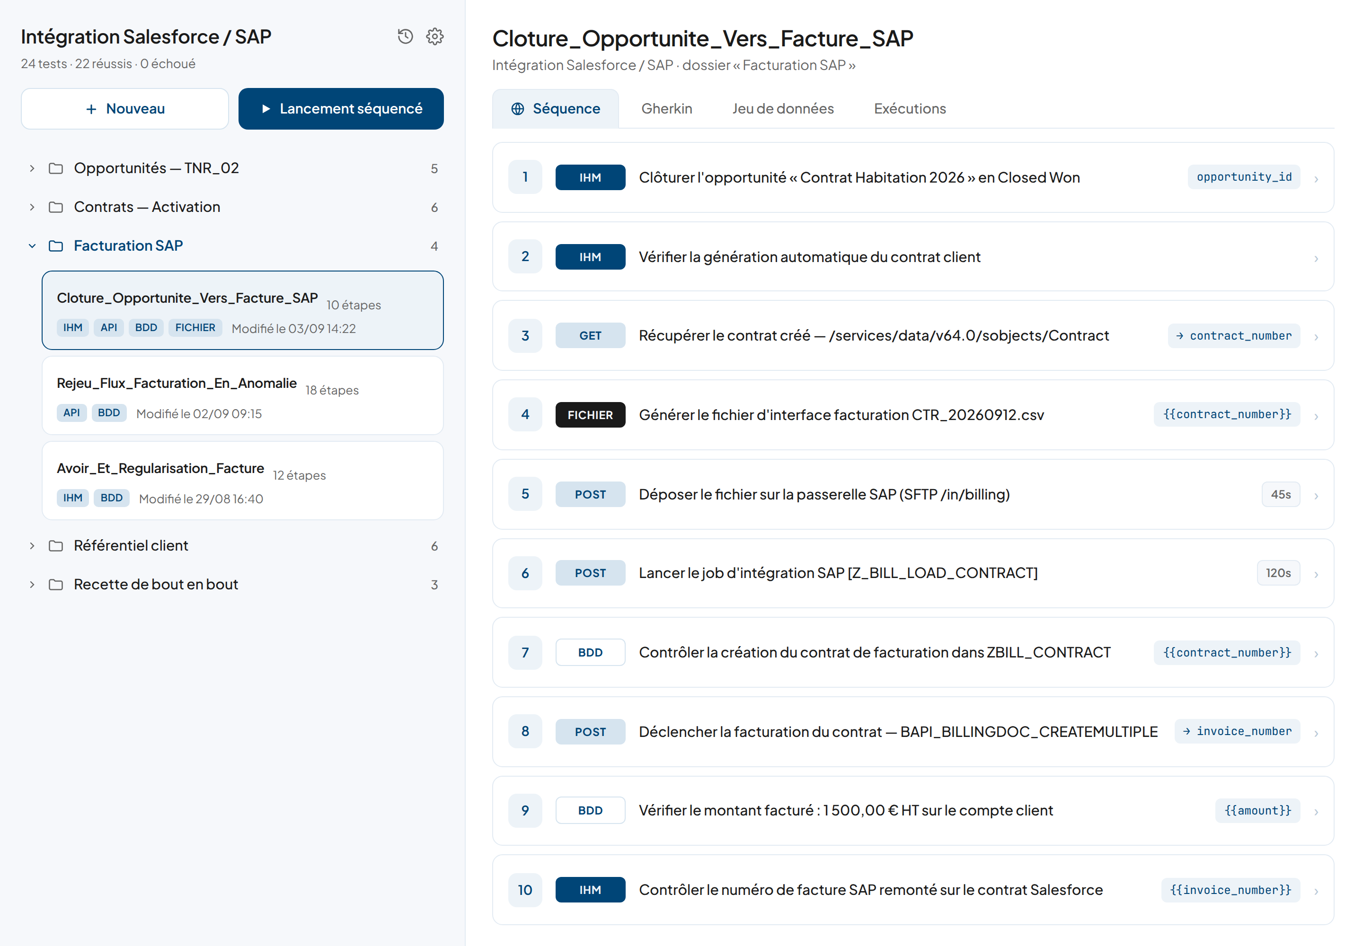Expand the Recette de bout en bout chevron

click(32, 585)
